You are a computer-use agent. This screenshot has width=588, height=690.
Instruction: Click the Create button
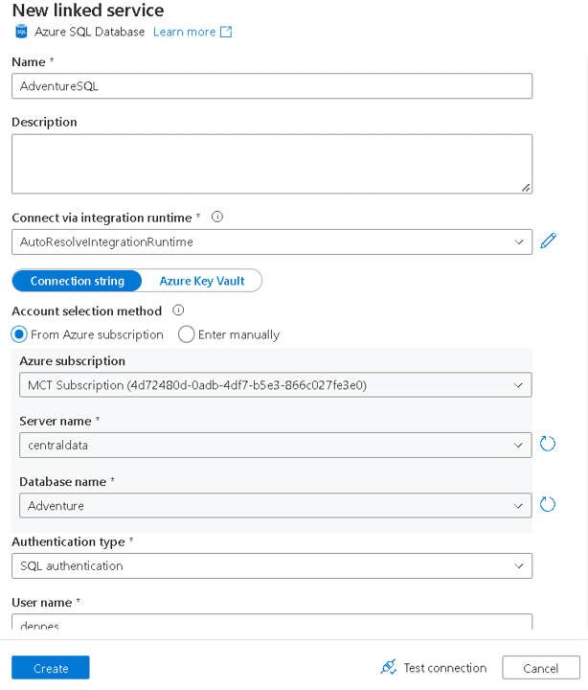(x=51, y=668)
